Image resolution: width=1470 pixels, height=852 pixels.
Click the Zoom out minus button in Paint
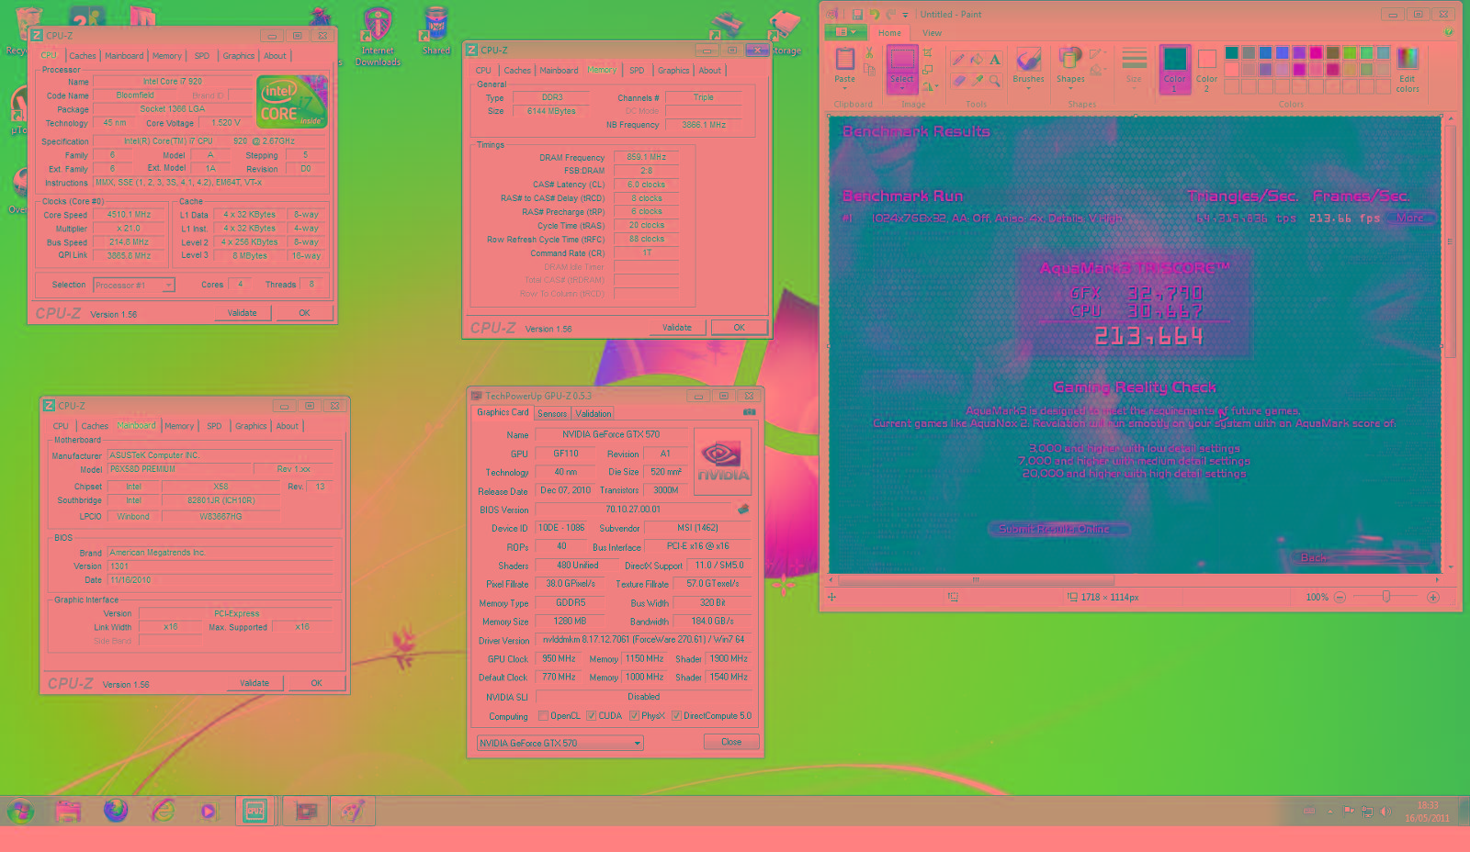(1340, 597)
